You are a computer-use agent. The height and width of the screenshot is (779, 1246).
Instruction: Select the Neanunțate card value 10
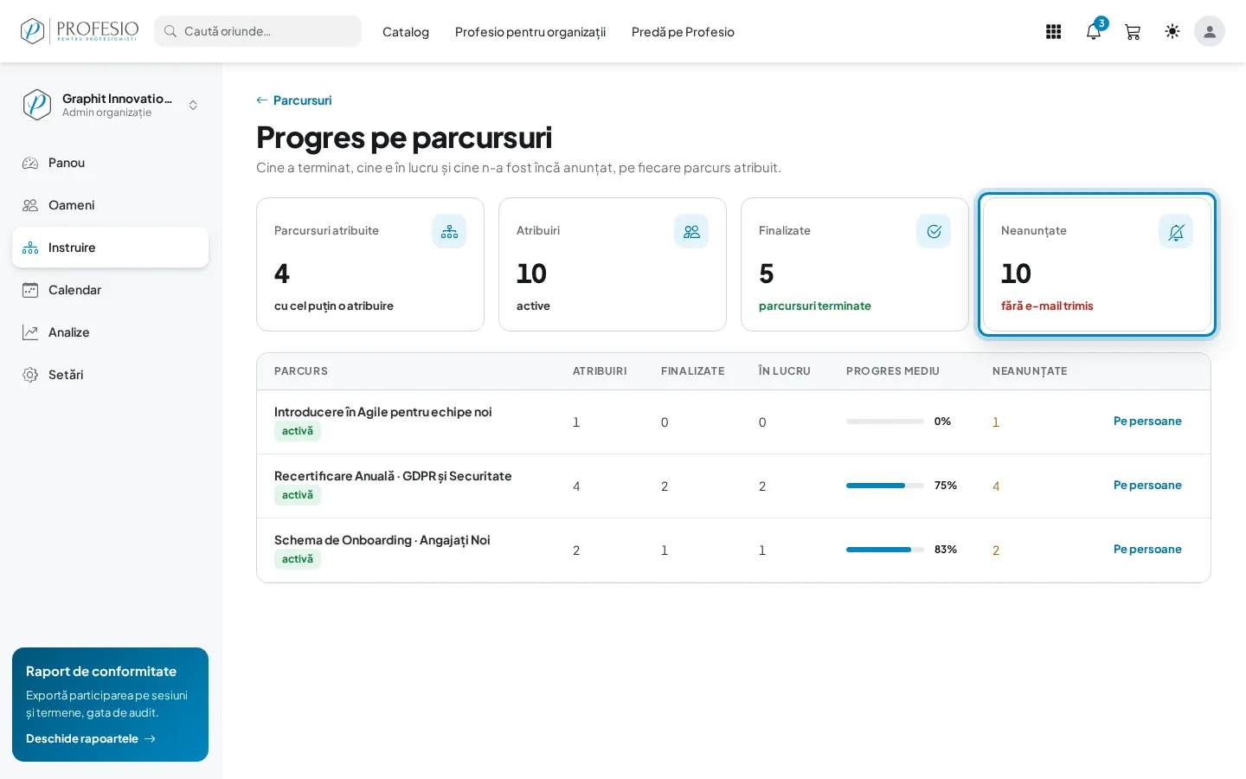(x=1016, y=274)
